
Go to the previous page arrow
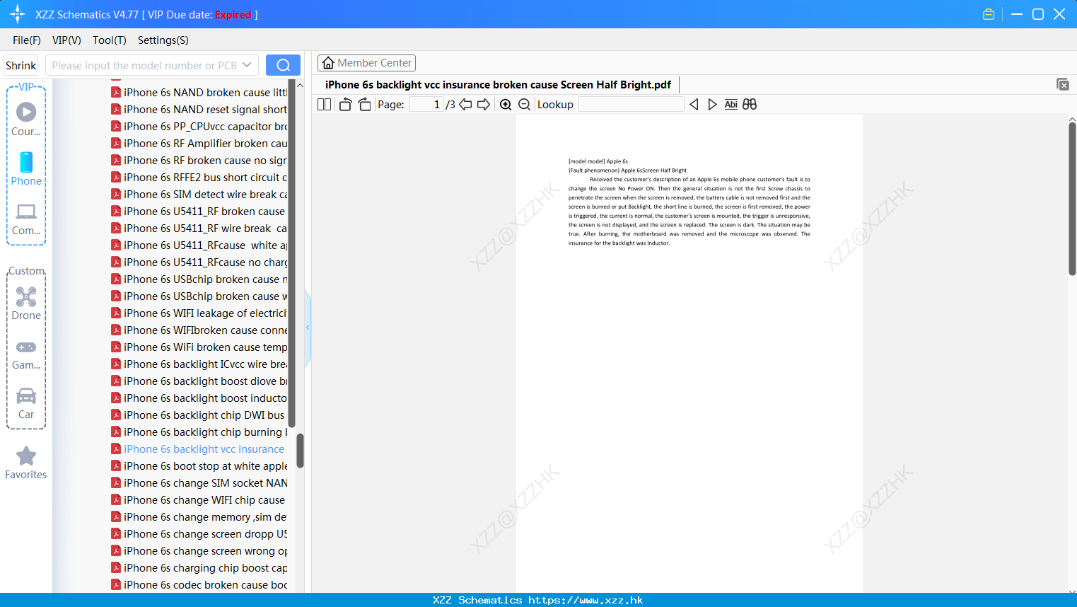[x=465, y=105]
